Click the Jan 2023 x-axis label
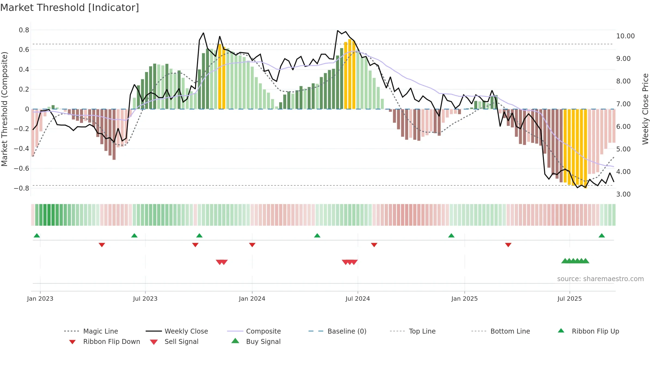 (x=40, y=299)
